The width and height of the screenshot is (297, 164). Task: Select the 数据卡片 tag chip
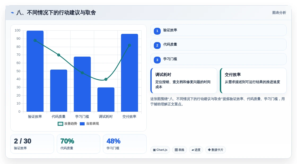click(x=216, y=150)
